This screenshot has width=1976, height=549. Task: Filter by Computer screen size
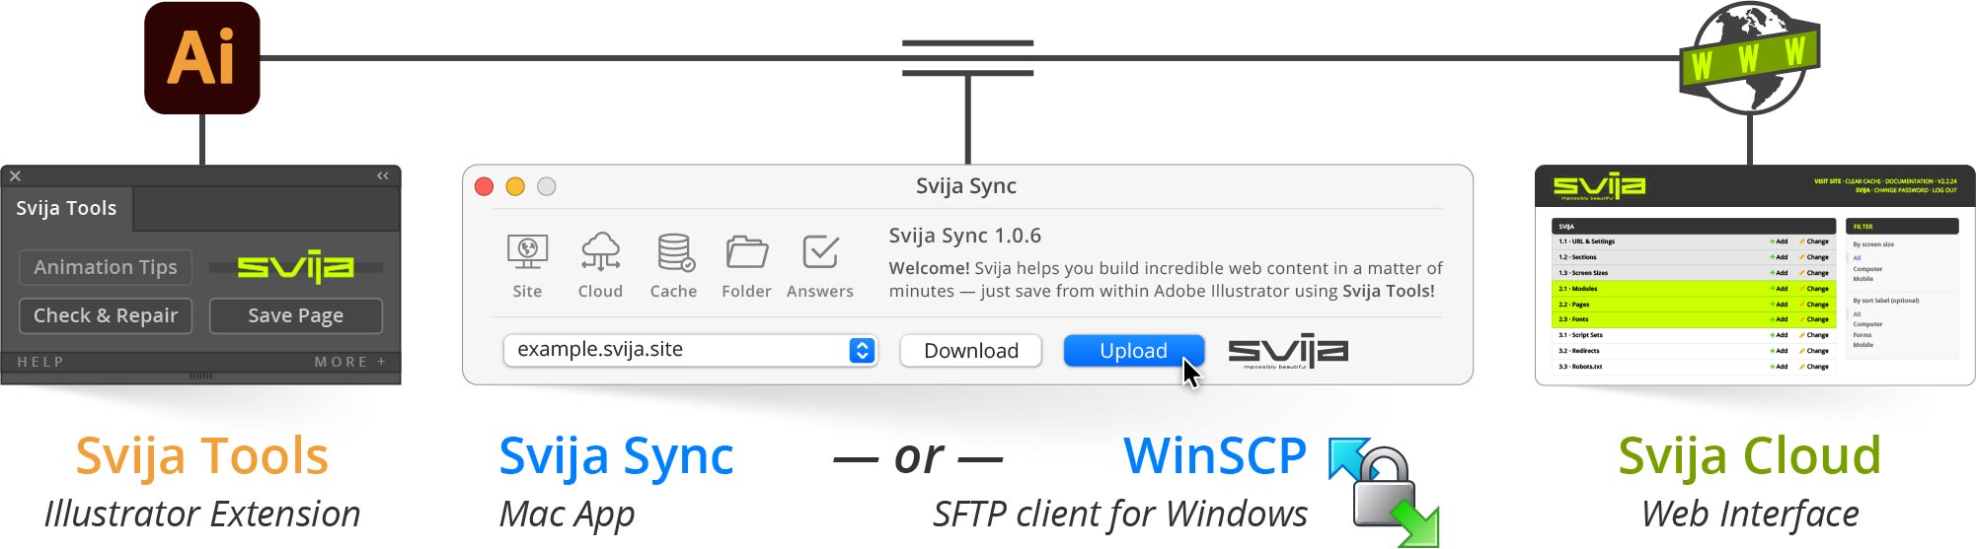click(1866, 269)
